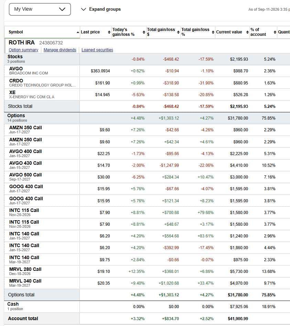Image resolution: width=290 pixels, height=326 pixels.
Task: Select AVGO 500 Call Sep-17-2027
Action: pyautogui.click(x=25, y=175)
